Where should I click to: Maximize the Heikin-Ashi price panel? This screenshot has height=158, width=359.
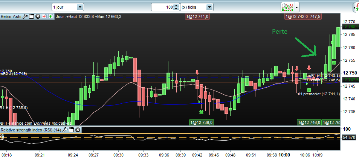[32, 16]
